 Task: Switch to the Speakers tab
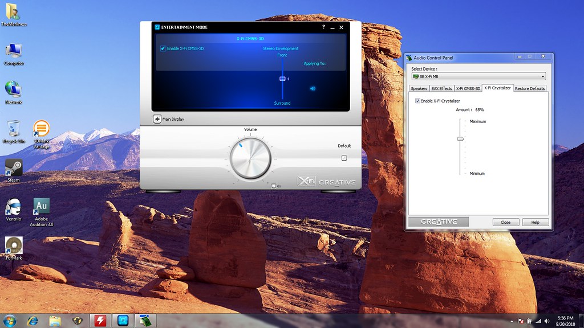419,88
